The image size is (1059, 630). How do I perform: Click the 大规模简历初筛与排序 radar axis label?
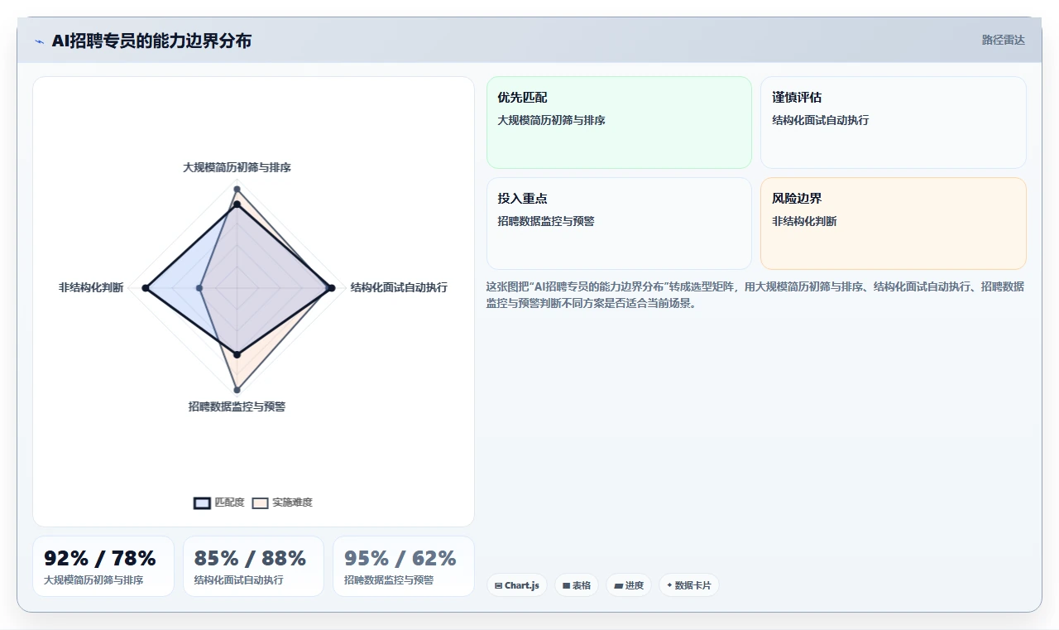click(237, 167)
